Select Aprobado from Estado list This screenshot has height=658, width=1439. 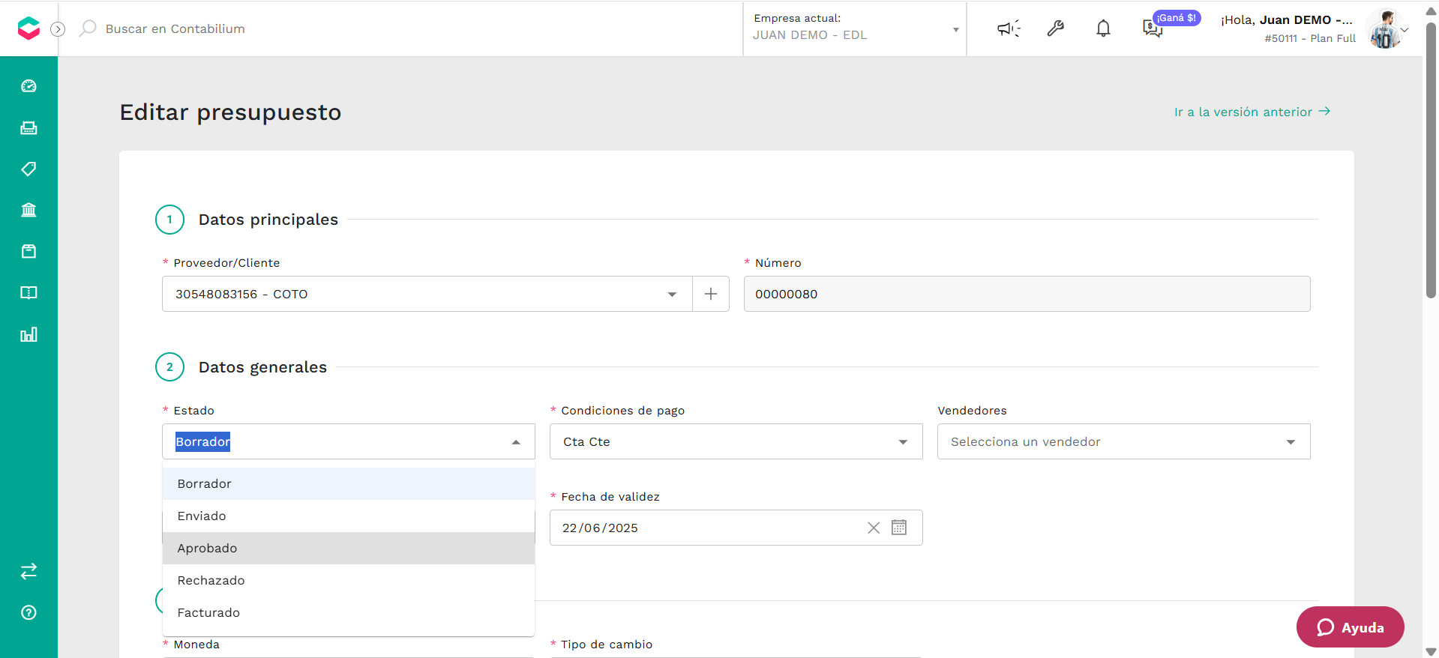349,549
